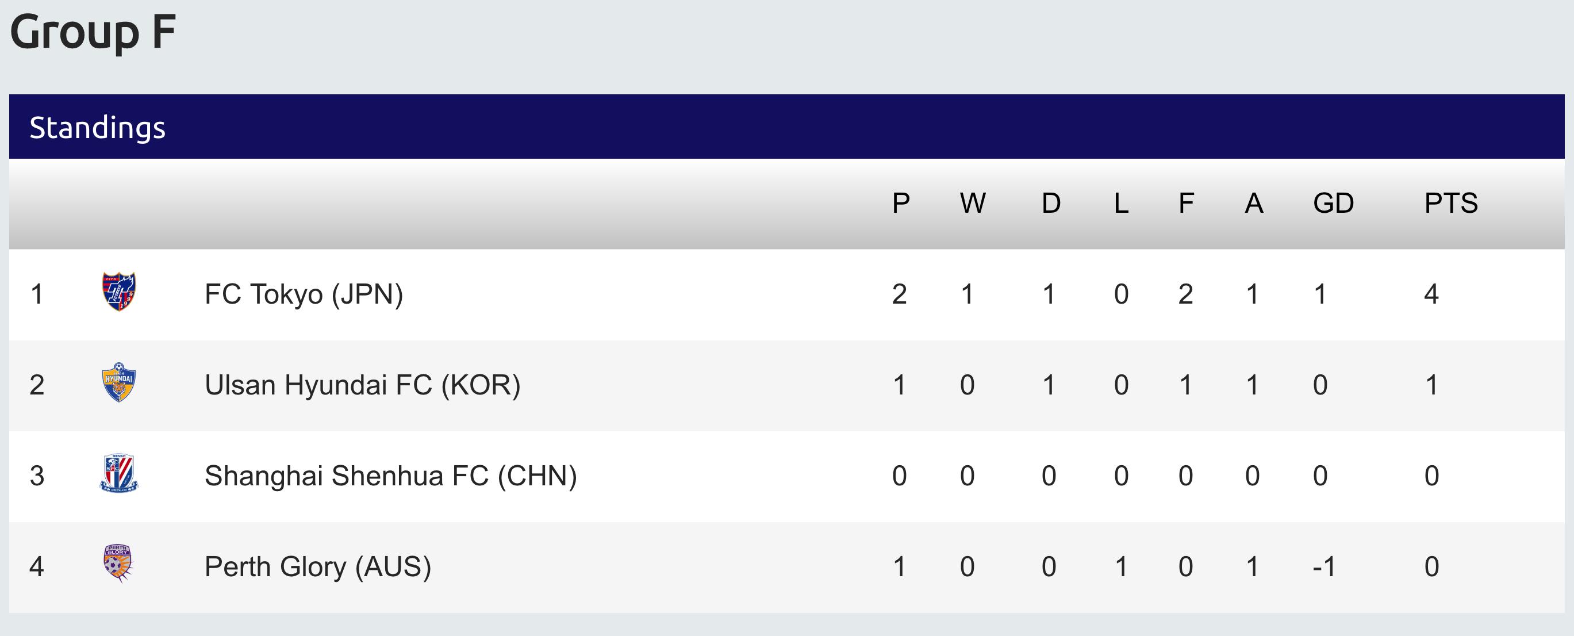Click the L (losses) column header
1574x636 pixels.
click(x=1120, y=204)
